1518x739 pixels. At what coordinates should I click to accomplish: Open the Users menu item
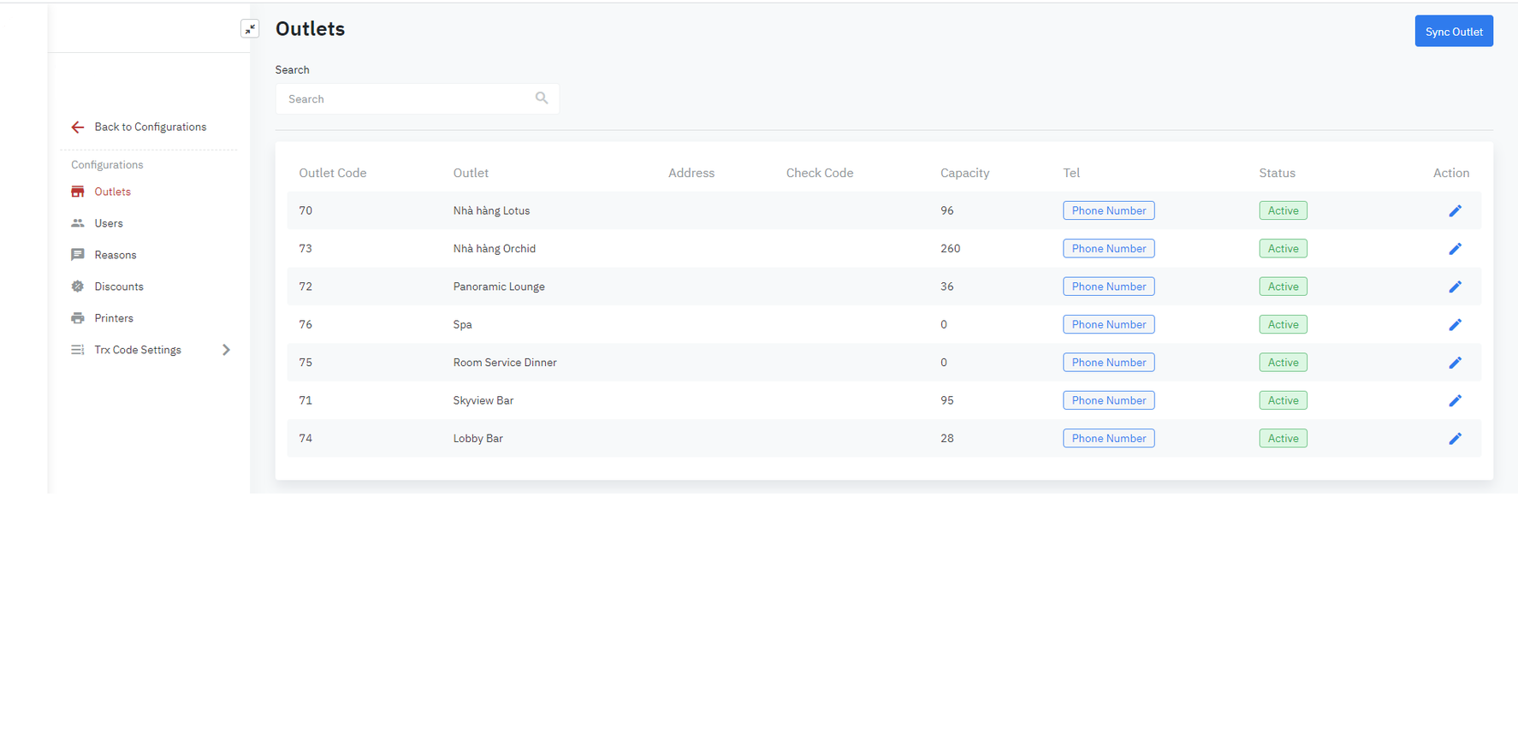[109, 223]
